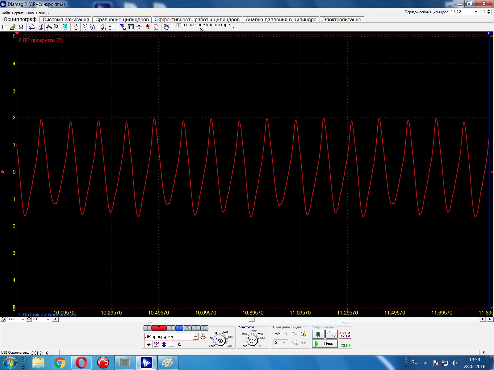Click the purple divider line icon
The width and height of the screenshot is (494, 370).
tap(139, 27)
